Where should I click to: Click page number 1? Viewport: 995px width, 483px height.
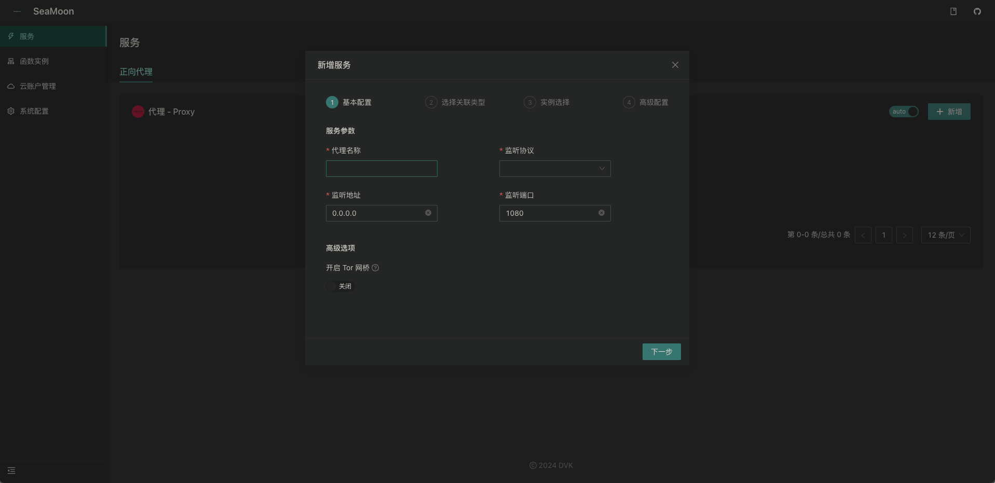tap(884, 235)
